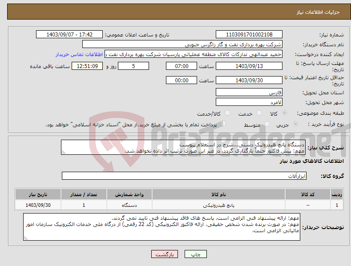Click the ردیف column header
The image size is (351, 266).
point(337,194)
